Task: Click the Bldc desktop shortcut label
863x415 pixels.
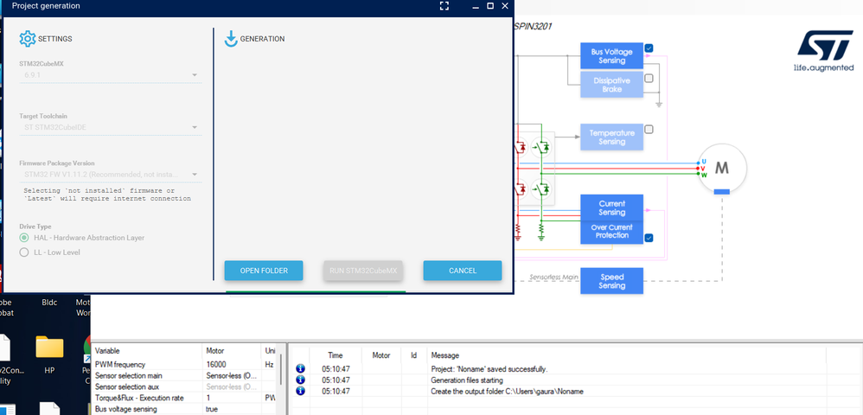Action: [x=50, y=302]
